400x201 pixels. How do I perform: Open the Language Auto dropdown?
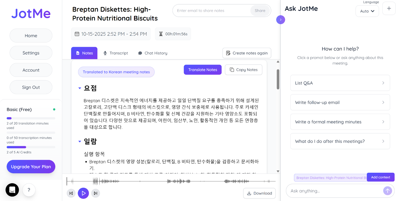tap(367, 11)
